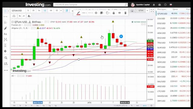
Task: Select the XABCD pattern tool
Action: pyautogui.click(x=5, y=40)
